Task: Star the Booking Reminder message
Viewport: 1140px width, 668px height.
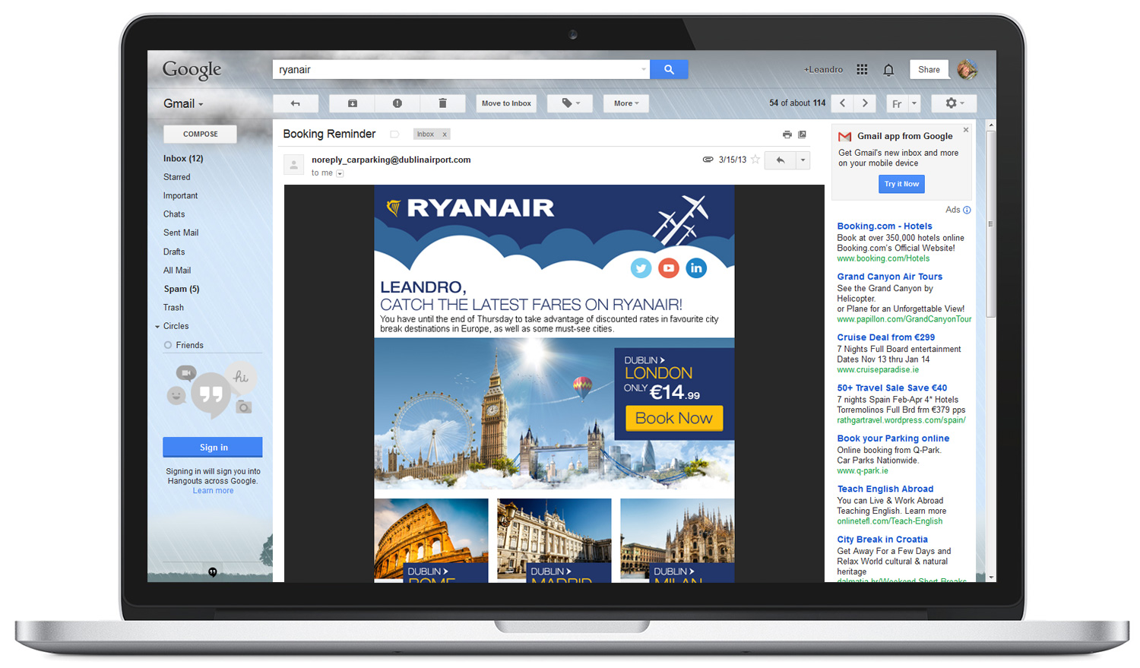Action: [755, 160]
